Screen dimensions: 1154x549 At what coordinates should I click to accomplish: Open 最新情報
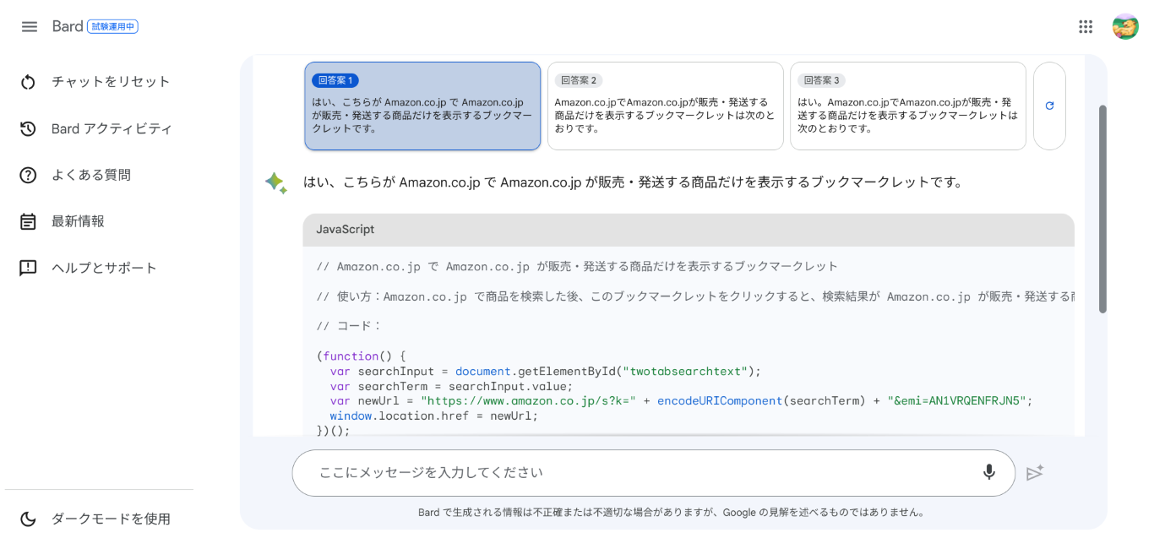point(78,221)
